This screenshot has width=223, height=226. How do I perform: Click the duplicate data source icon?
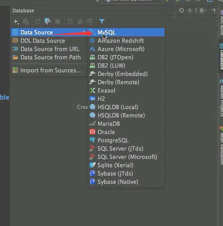point(26,21)
